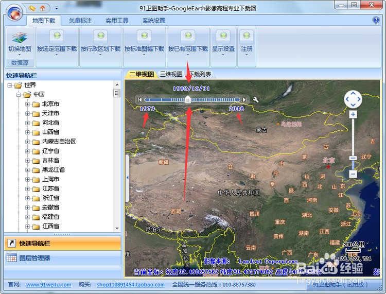The image size is (386, 294).
Task: Open time slider wrench settings icon
Action: point(255,100)
